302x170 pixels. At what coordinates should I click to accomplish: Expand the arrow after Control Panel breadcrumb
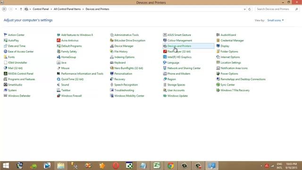coord(51,9)
